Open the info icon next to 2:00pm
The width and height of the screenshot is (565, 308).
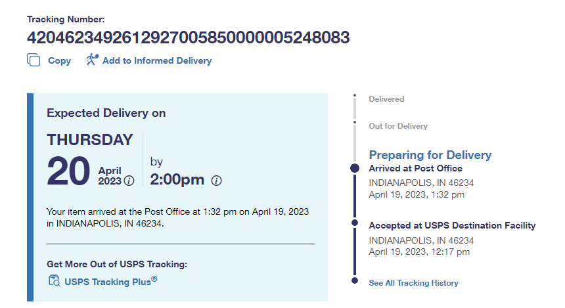coord(217,181)
